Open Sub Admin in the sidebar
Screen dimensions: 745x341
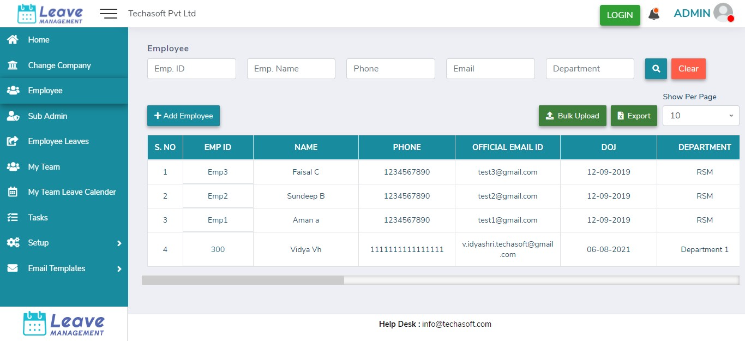click(x=47, y=116)
